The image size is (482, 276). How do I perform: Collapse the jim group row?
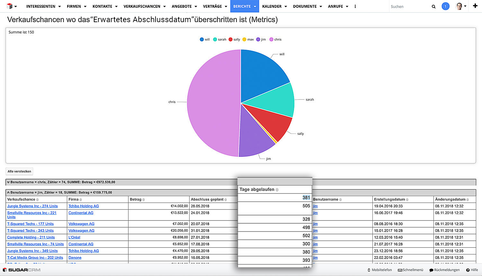click(8, 193)
